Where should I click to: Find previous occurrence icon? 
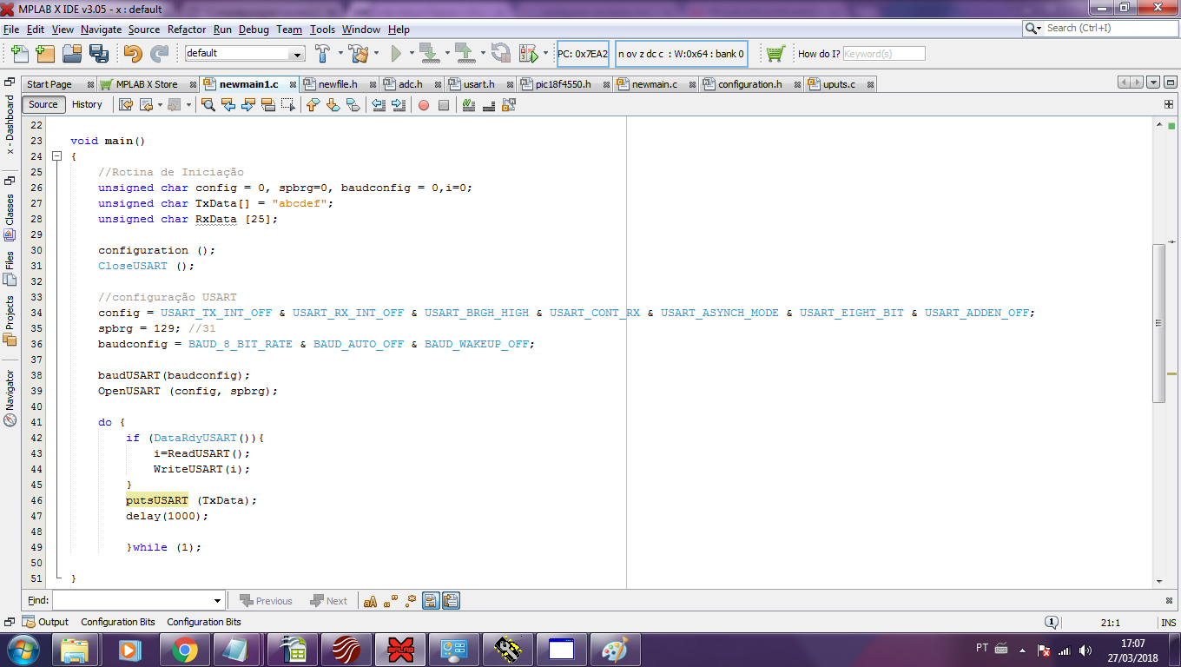228,105
